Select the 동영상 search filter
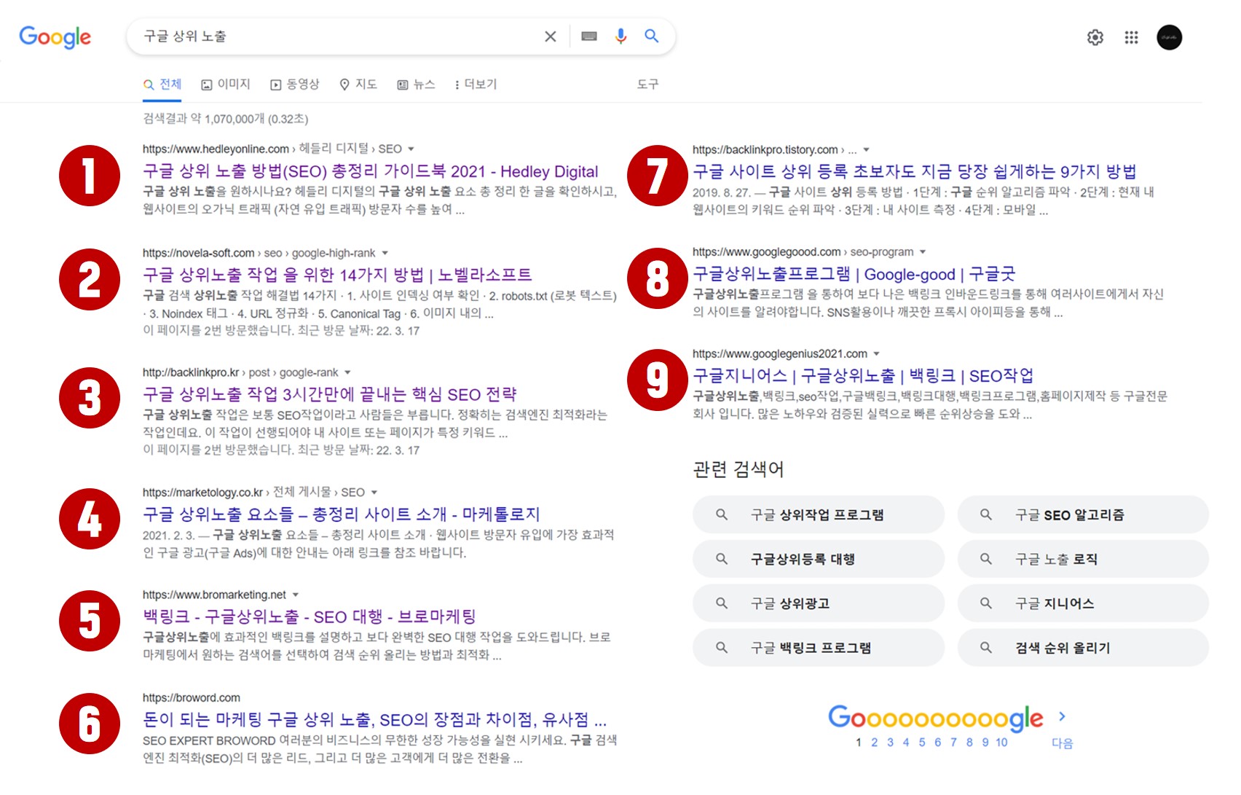1241x795 pixels. pyautogui.click(x=296, y=84)
